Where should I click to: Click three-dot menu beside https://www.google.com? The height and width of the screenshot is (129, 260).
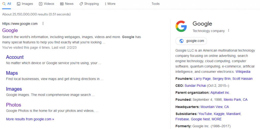(43, 24)
